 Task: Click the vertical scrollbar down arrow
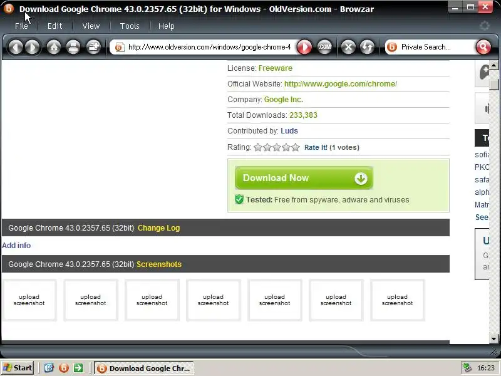pos(493,338)
